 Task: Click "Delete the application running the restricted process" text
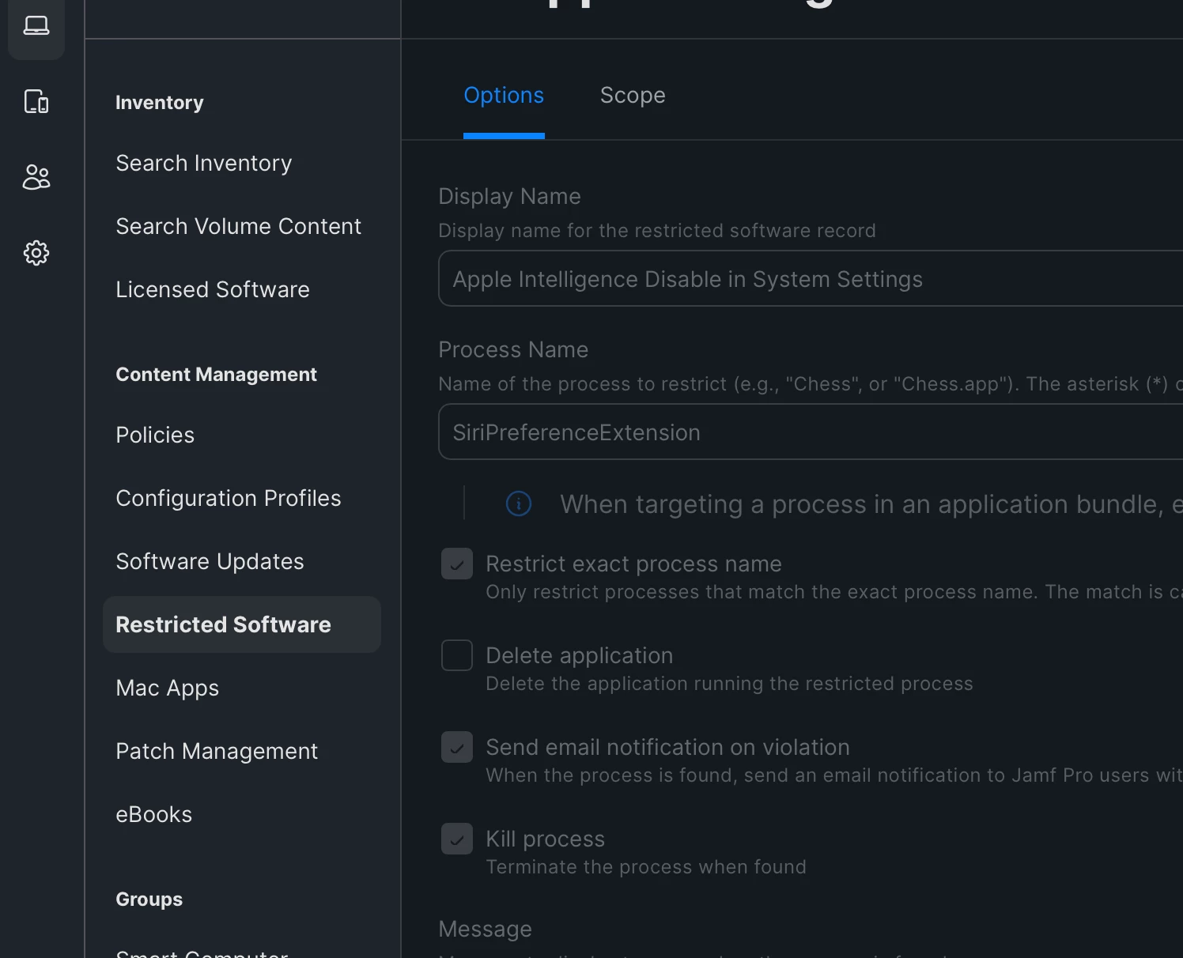point(730,684)
